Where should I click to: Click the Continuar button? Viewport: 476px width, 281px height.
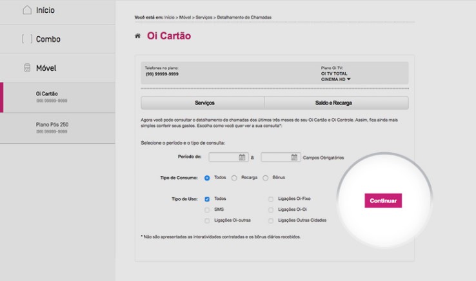tap(383, 200)
